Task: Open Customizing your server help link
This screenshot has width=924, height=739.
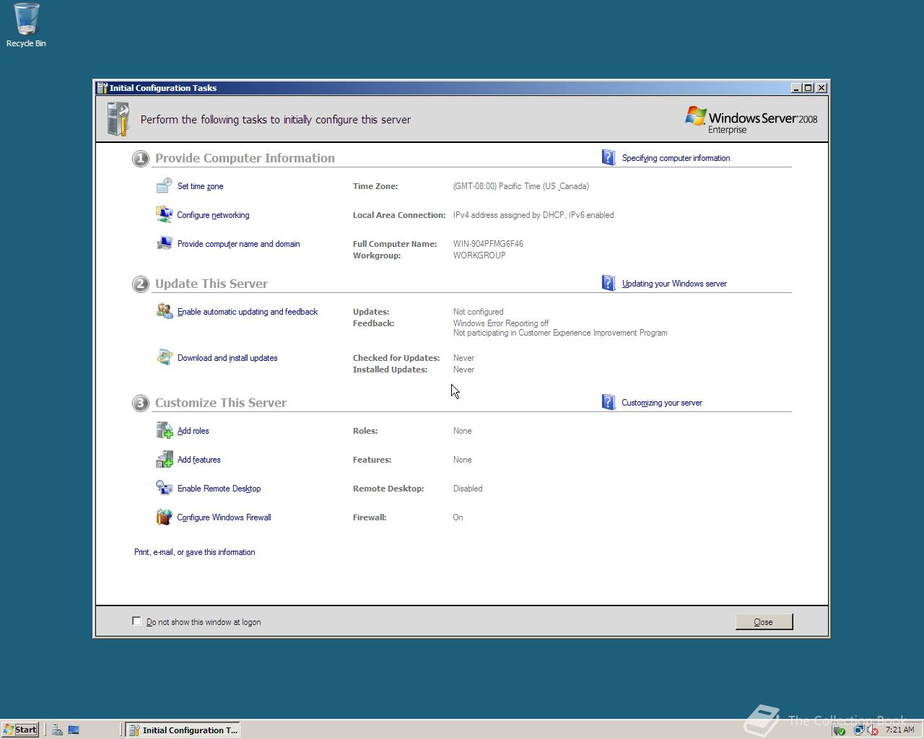Action: coord(662,403)
